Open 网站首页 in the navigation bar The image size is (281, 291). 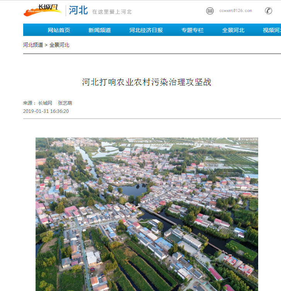pos(59,30)
